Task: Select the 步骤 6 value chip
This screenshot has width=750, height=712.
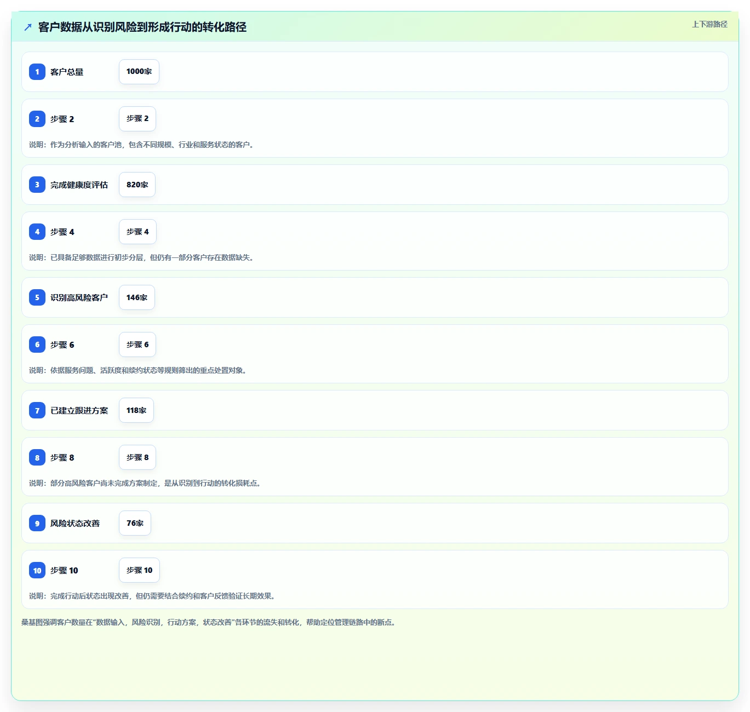Action: coord(138,344)
